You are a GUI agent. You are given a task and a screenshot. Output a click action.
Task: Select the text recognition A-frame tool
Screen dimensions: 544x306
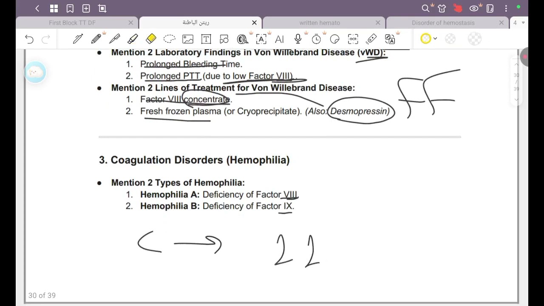(261, 39)
